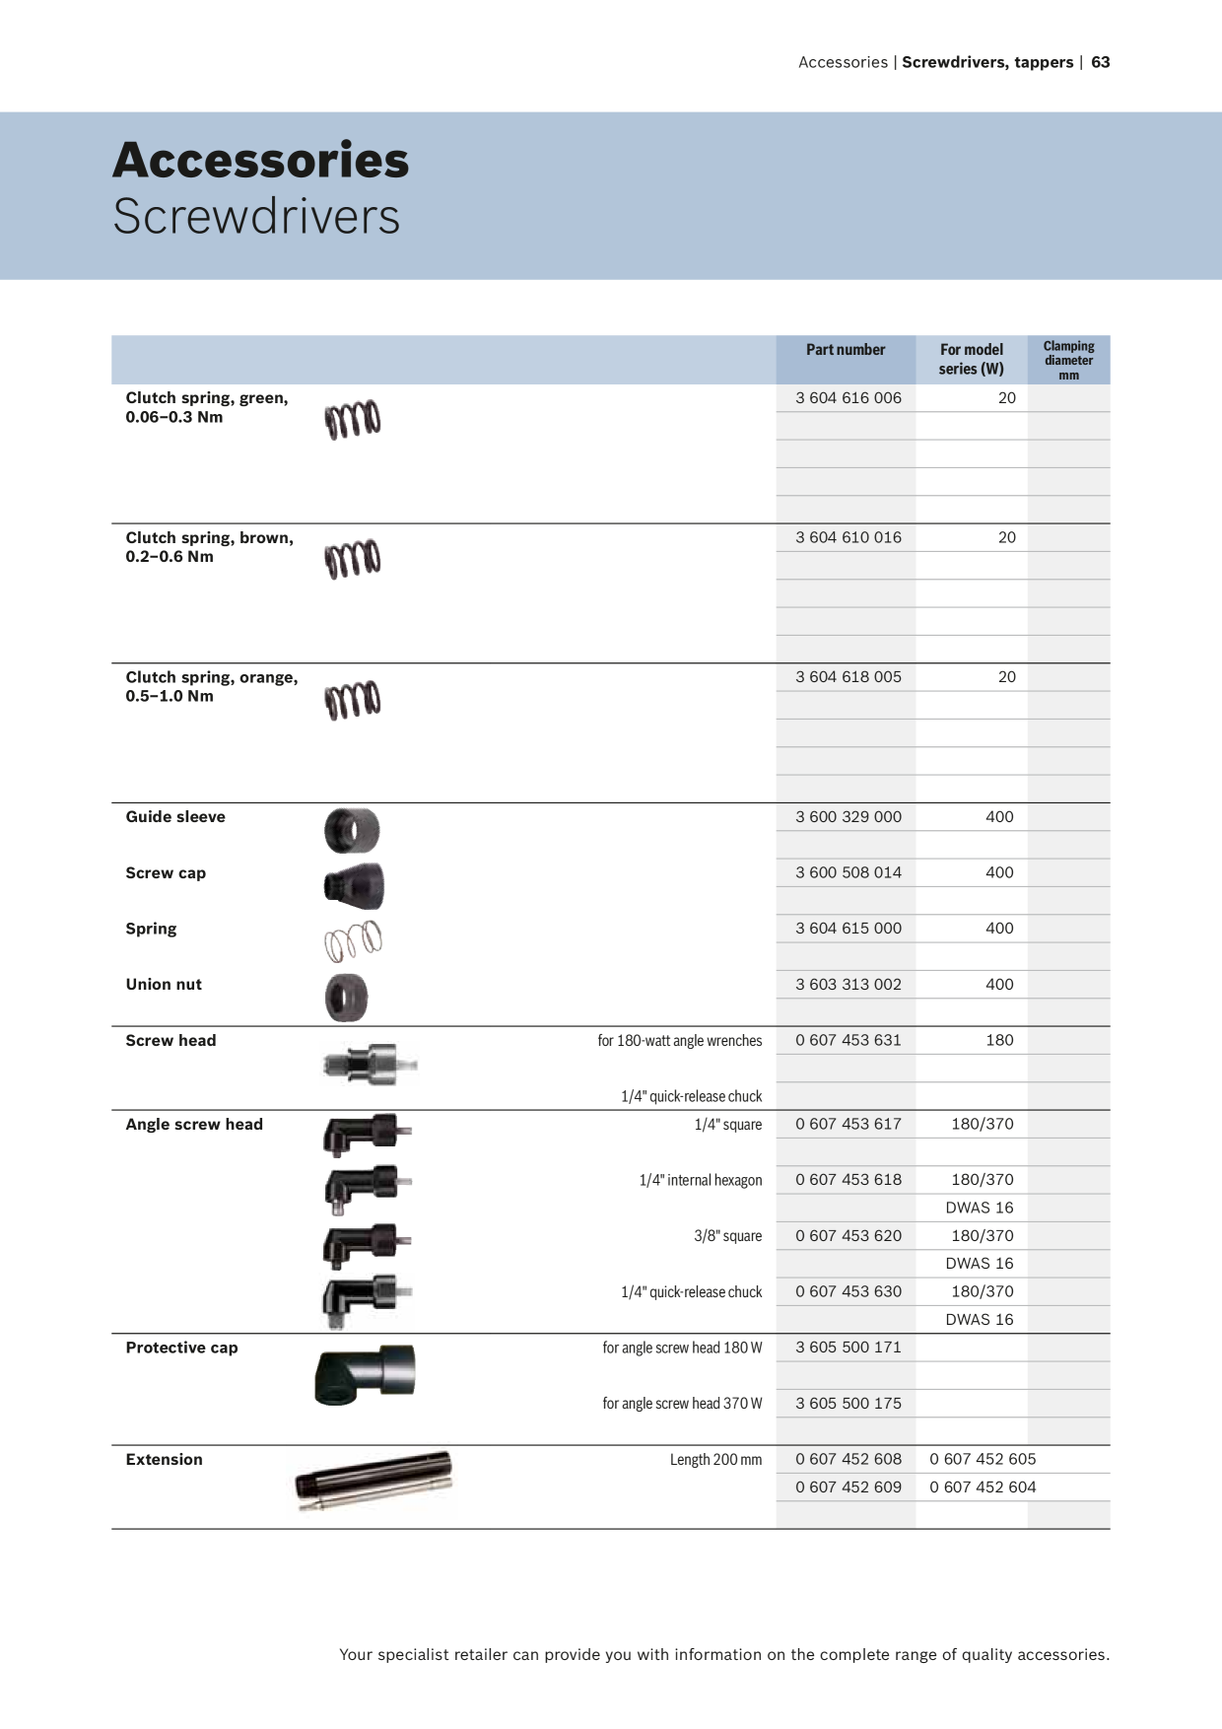Select part number 0 607 453 620

pyautogui.click(x=849, y=1236)
